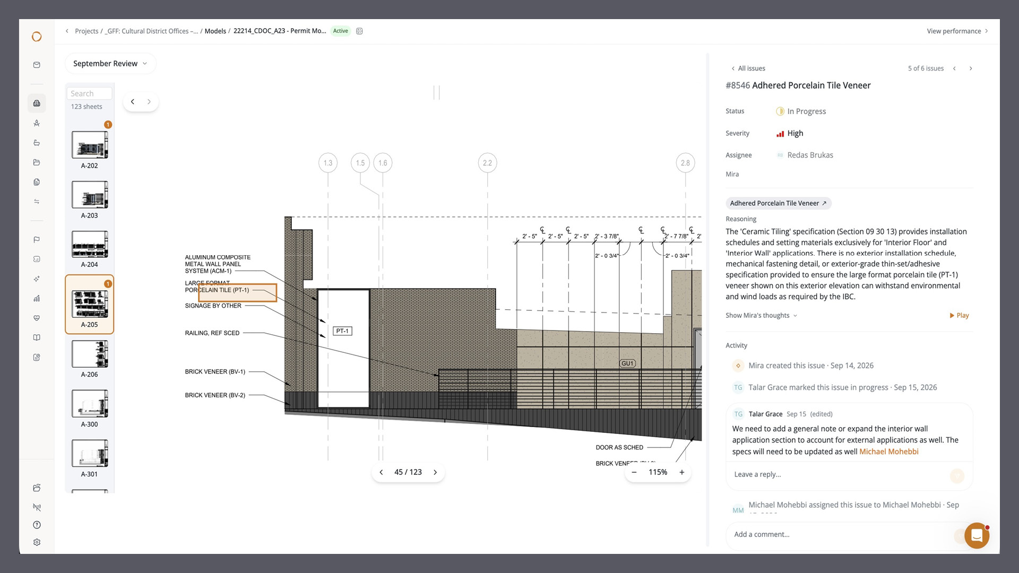Click the book icon in the left sidebar

coord(37,337)
